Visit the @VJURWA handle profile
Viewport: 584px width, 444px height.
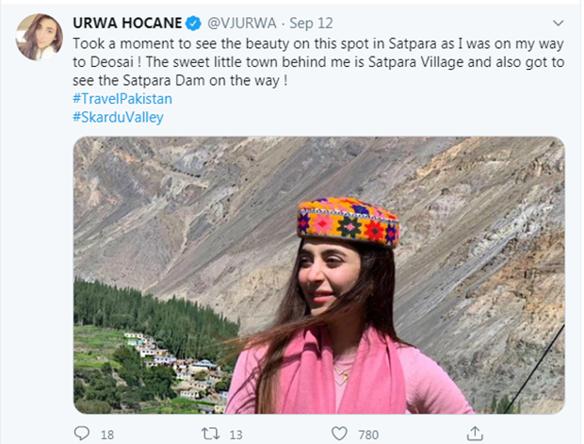click(x=242, y=24)
